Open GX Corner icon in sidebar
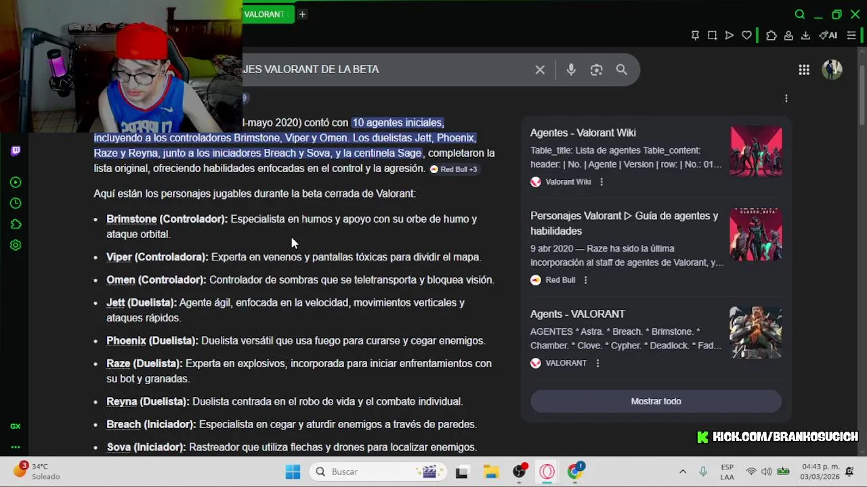This screenshot has height=487, width=867. pos(16,426)
